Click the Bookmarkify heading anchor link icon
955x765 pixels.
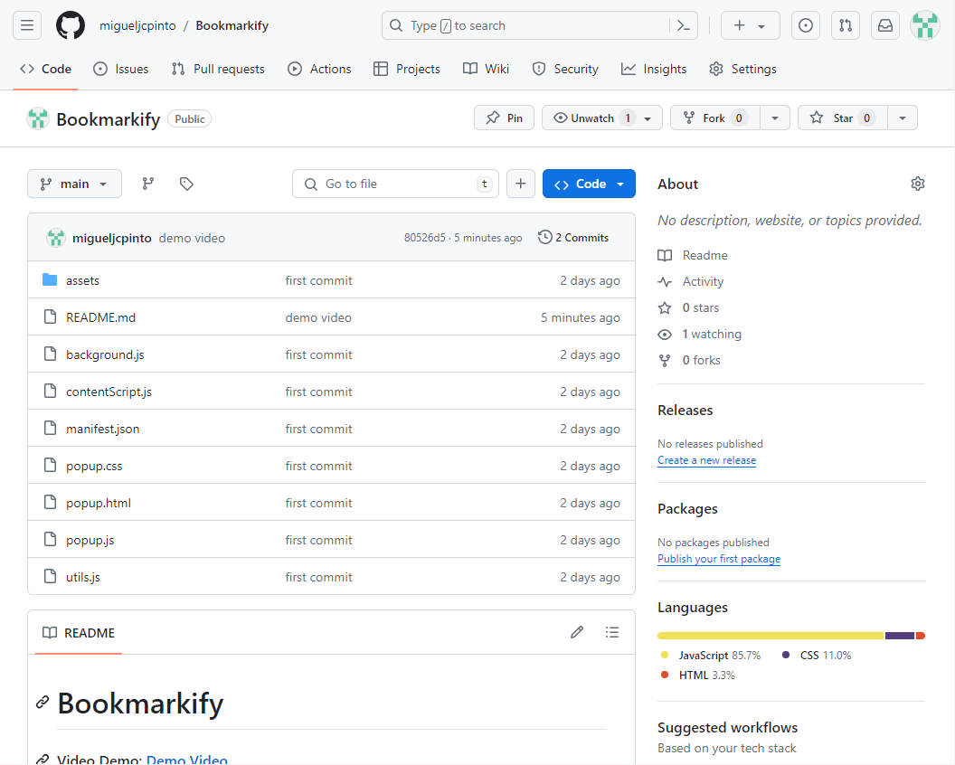[x=42, y=703]
